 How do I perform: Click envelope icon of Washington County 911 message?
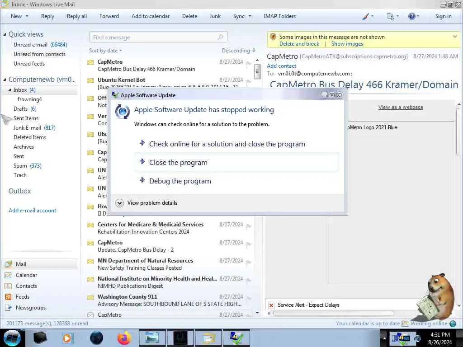pyautogui.click(x=90, y=297)
